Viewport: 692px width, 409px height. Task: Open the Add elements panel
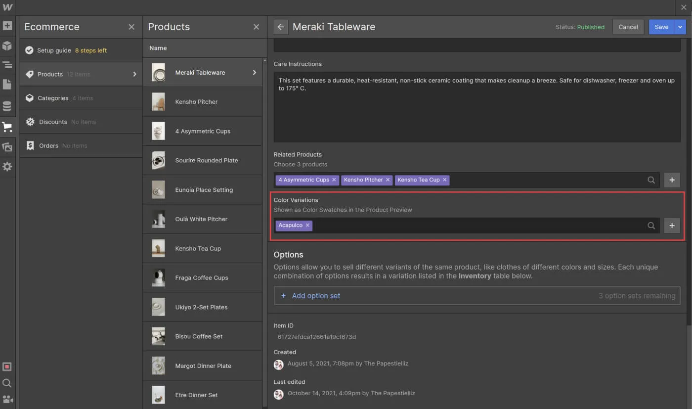coord(7,26)
